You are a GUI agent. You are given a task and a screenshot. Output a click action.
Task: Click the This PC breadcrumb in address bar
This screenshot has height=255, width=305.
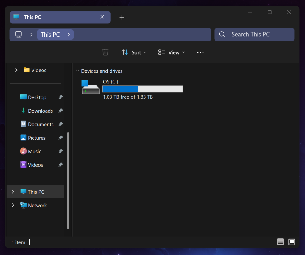tap(50, 35)
